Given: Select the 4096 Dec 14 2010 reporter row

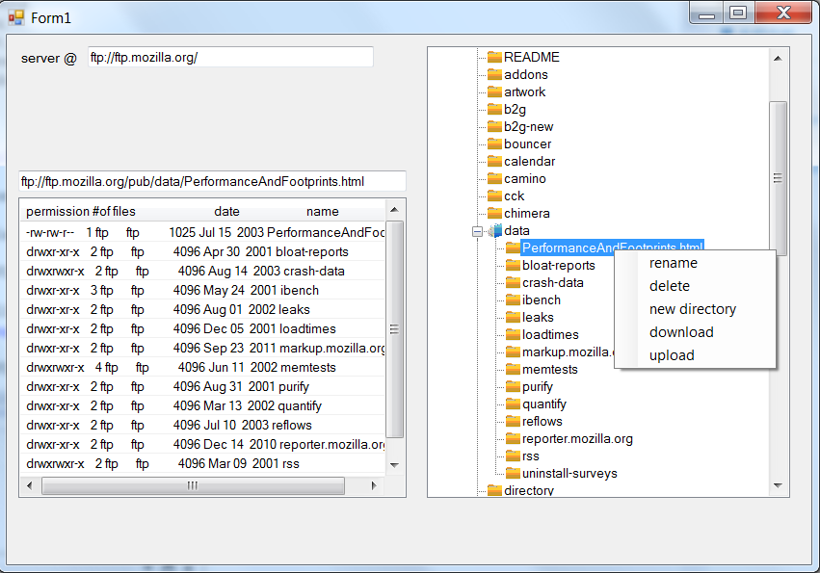Looking at the screenshot, I should (203, 444).
